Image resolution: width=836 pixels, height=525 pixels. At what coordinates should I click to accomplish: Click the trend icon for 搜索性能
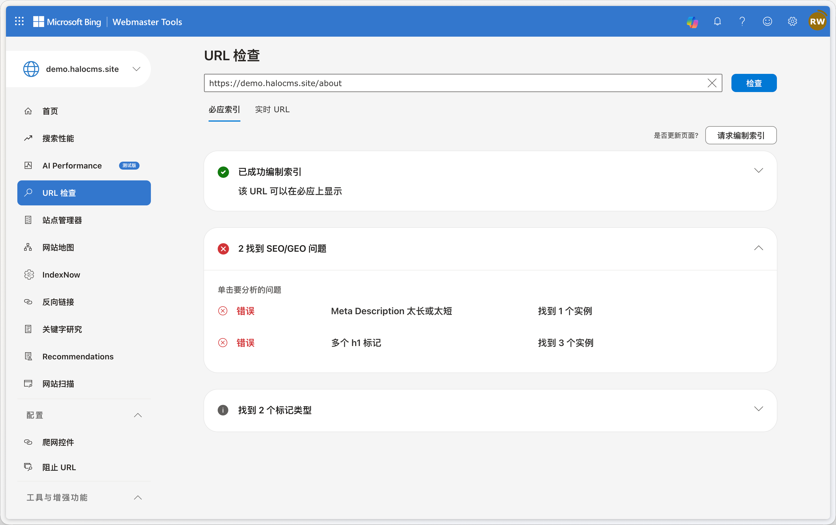[x=28, y=138]
